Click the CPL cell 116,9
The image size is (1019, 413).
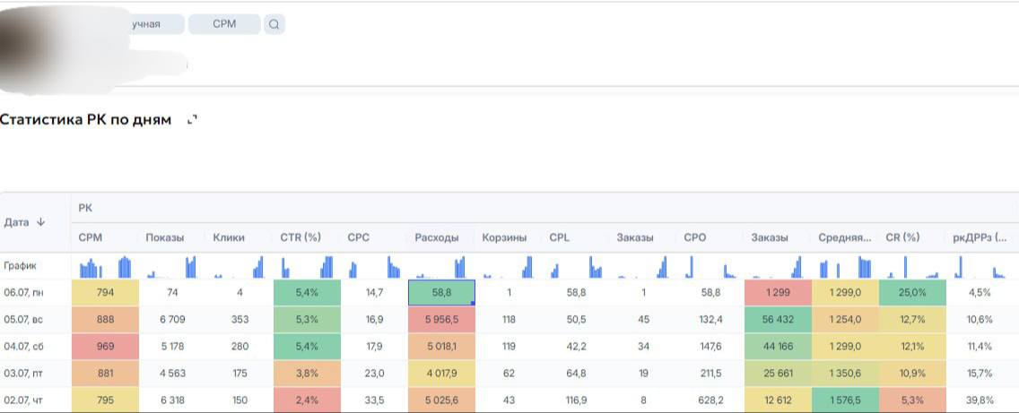tap(576, 400)
